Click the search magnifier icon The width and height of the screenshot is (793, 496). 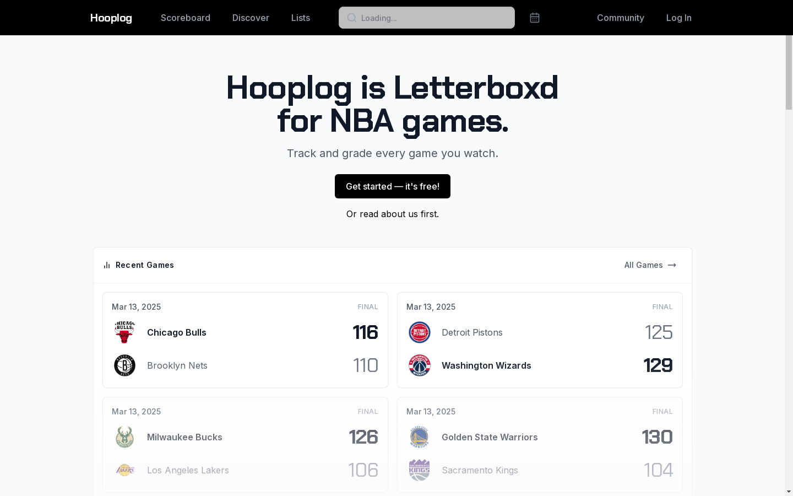352,18
